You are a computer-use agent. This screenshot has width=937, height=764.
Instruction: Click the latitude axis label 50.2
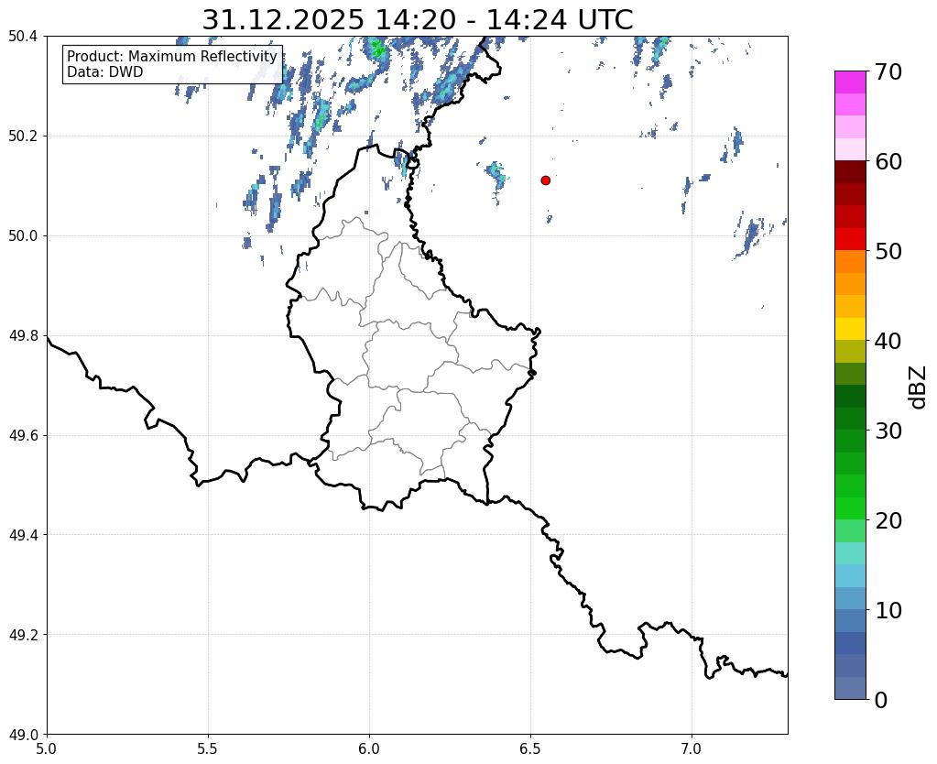tap(23, 136)
